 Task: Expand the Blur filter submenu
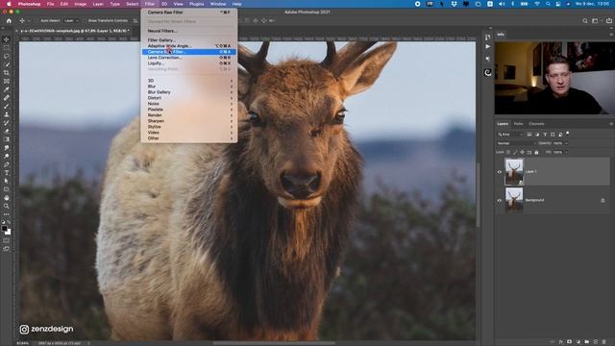click(x=188, y=86)
